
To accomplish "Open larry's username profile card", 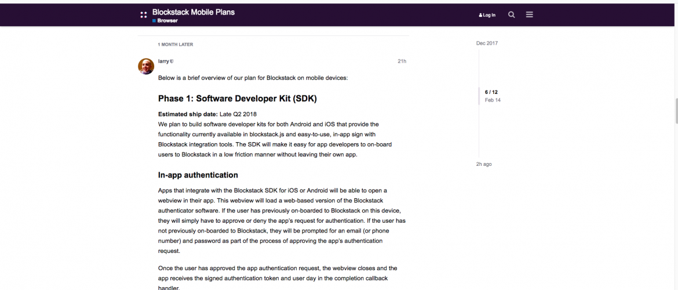I will coord(163,61).
